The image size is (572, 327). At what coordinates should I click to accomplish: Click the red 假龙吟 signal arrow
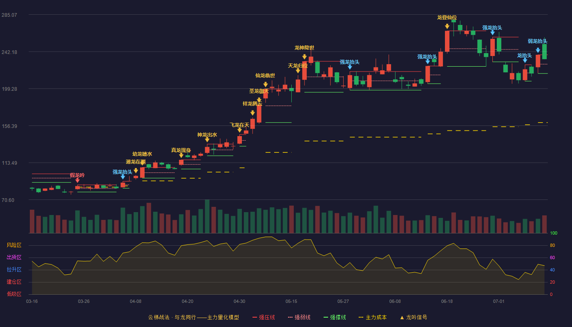tap(77, 180)
